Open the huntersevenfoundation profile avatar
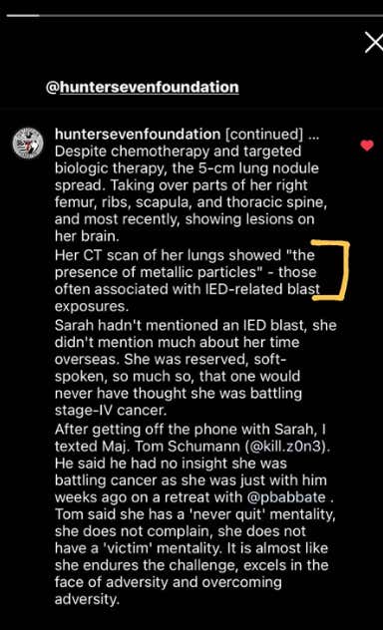This screenshot has height=630, width=383. 28,143
